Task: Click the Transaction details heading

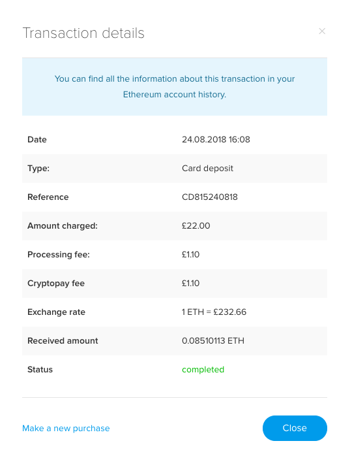Action: point(83,33)
